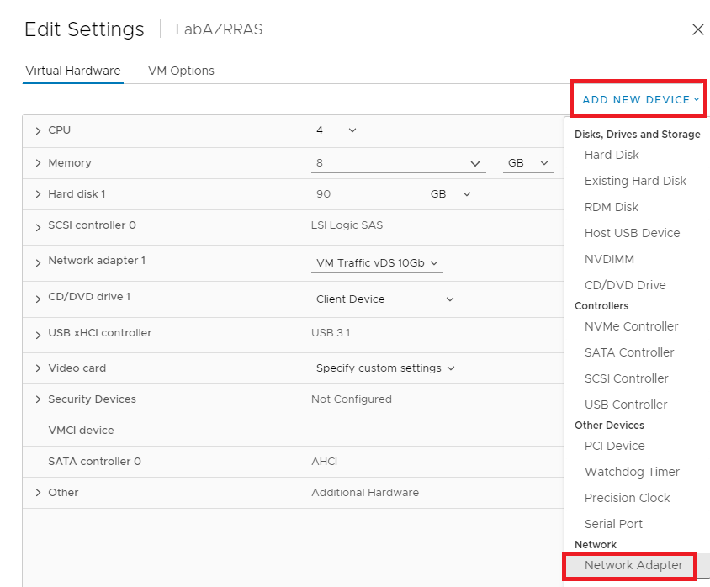Expand Network adapter 1 details
The width and height of the screenshot is (710, 587).
38,262
